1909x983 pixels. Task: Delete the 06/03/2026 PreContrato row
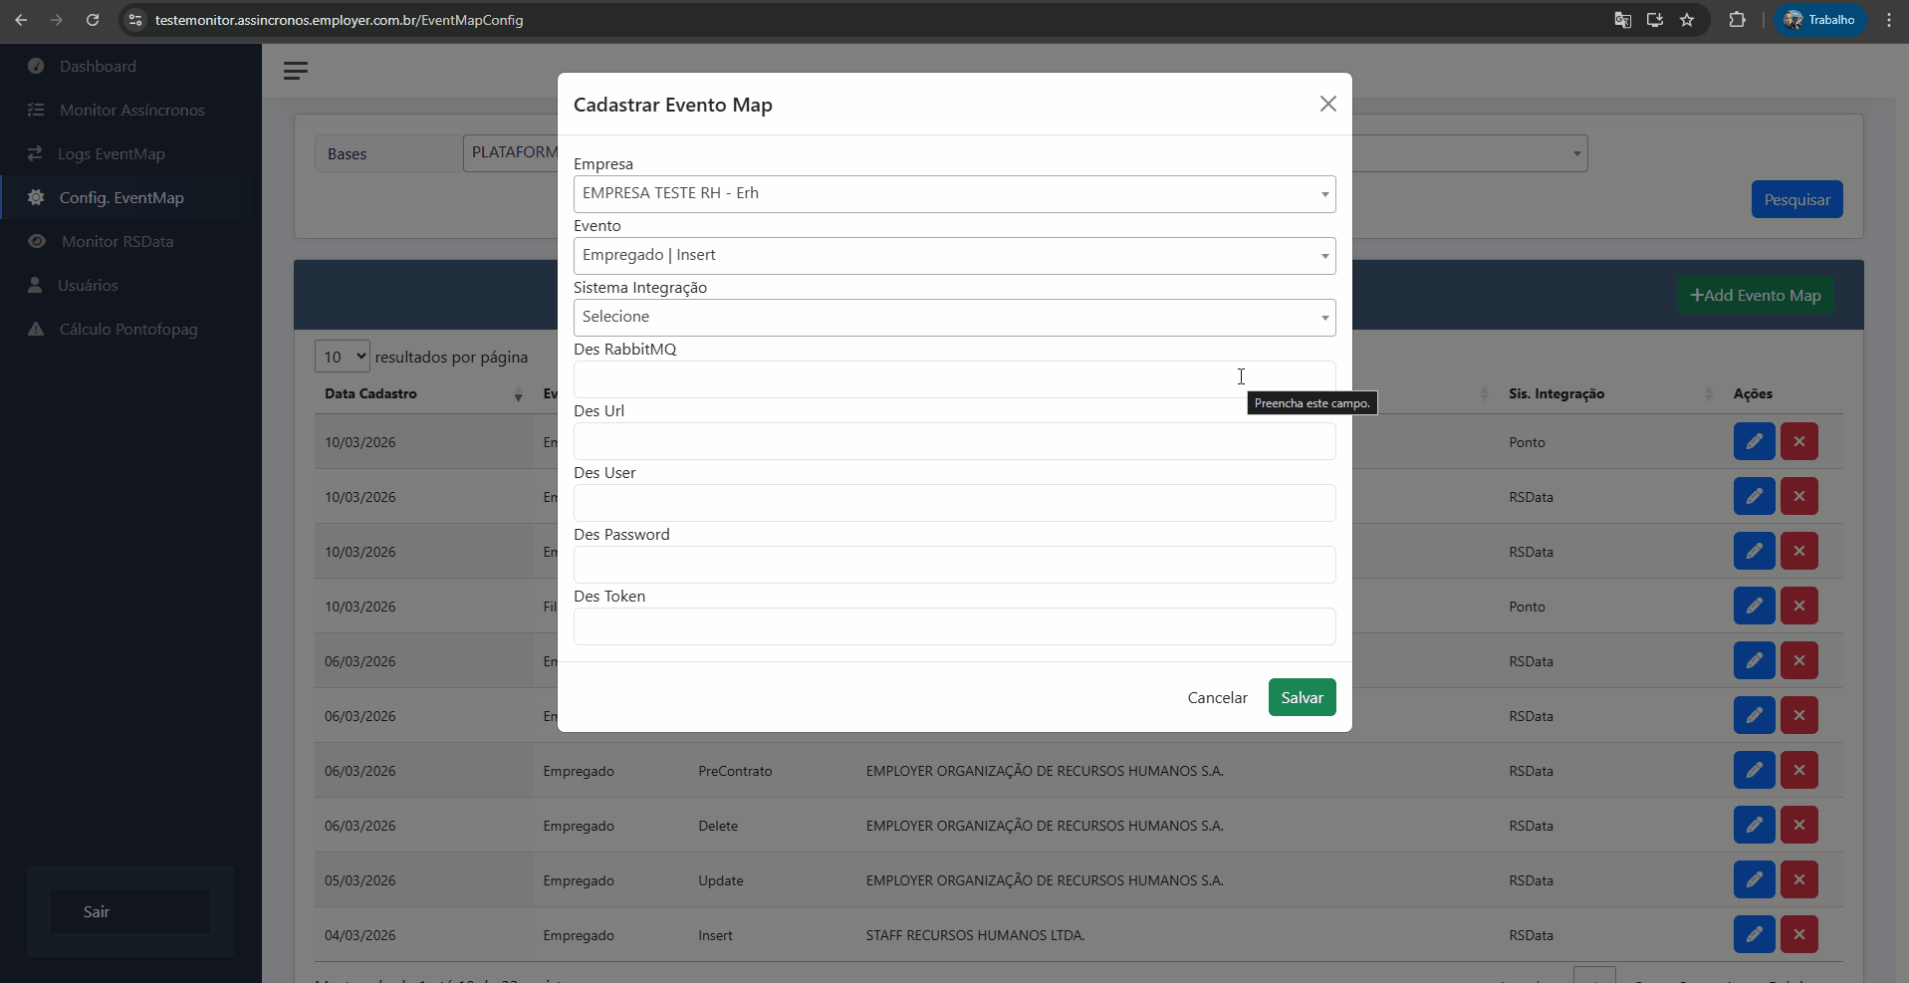click(x=1798, y=770)
